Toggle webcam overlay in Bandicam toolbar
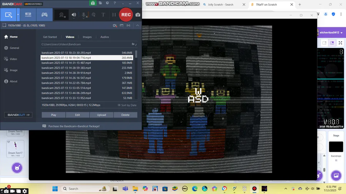 click(62, 15)
